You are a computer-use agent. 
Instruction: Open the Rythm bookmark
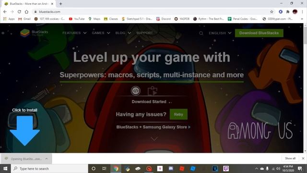click(x=209, y=19)
